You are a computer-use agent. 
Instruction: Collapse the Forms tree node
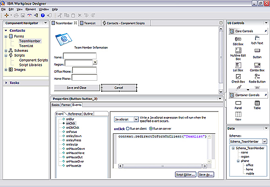(x=6, y=36)
